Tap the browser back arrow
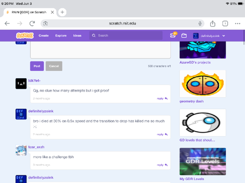 (x=7, y=23)
